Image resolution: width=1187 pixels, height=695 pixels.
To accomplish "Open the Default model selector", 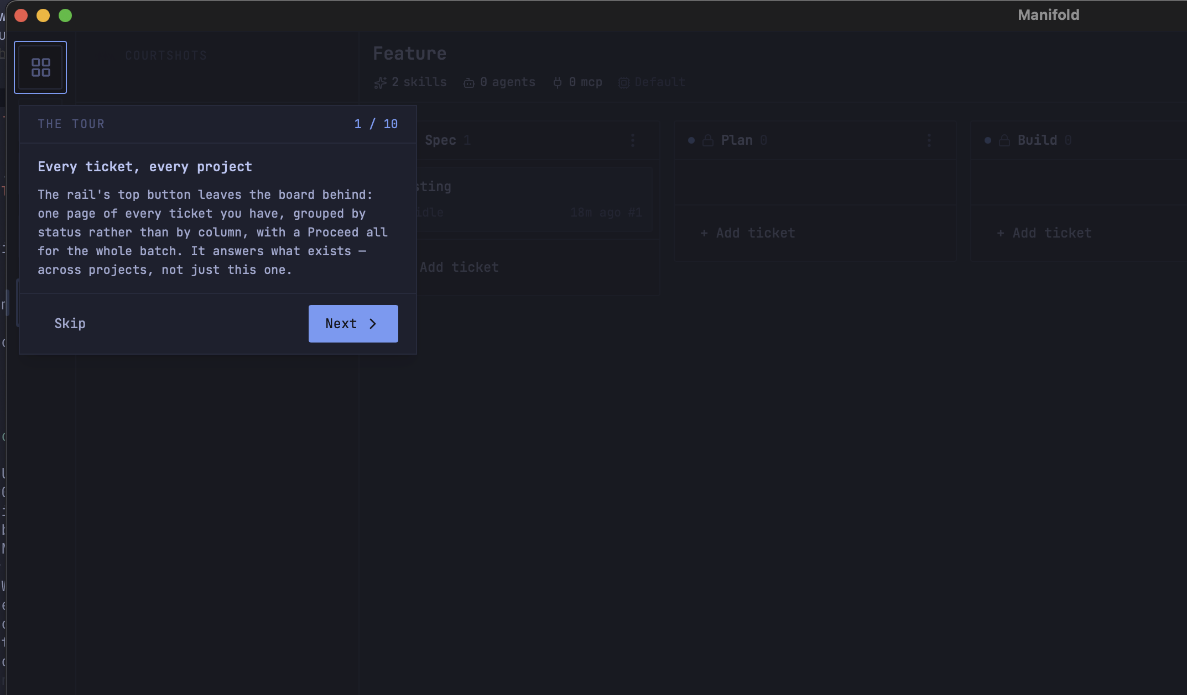I will 652,82.
